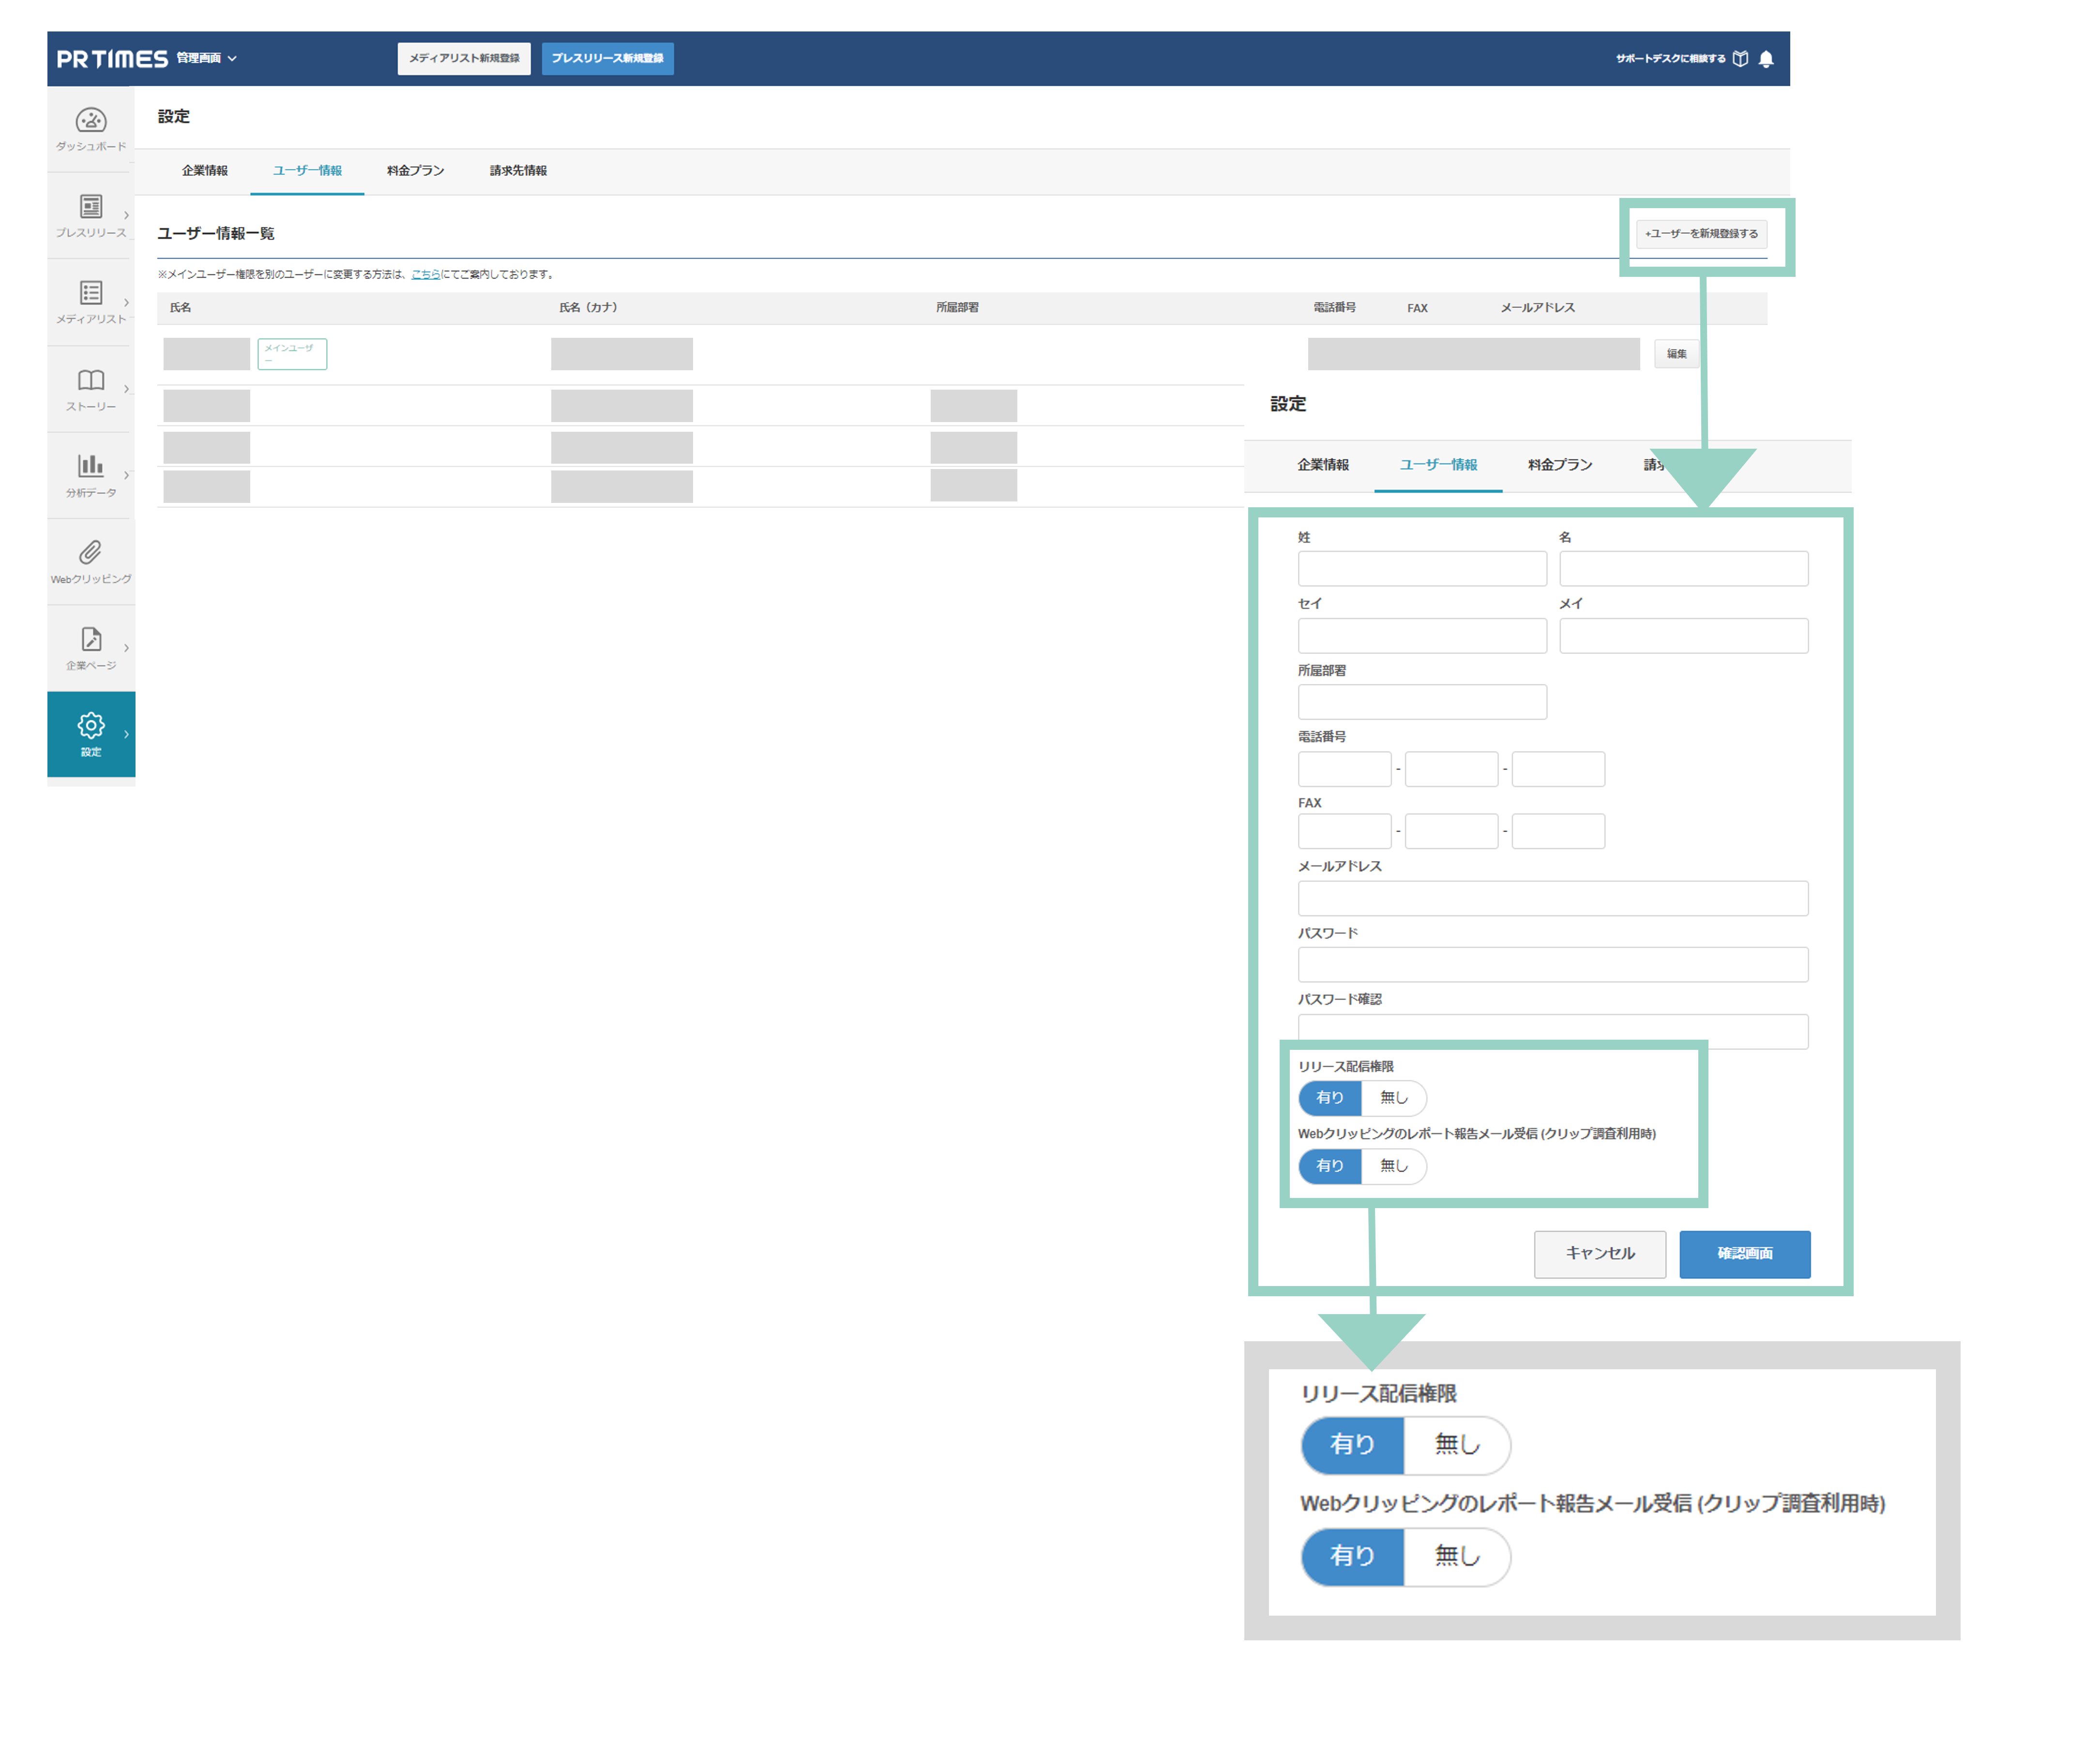Click the PR TIMES logo

(x=112, y=59)
